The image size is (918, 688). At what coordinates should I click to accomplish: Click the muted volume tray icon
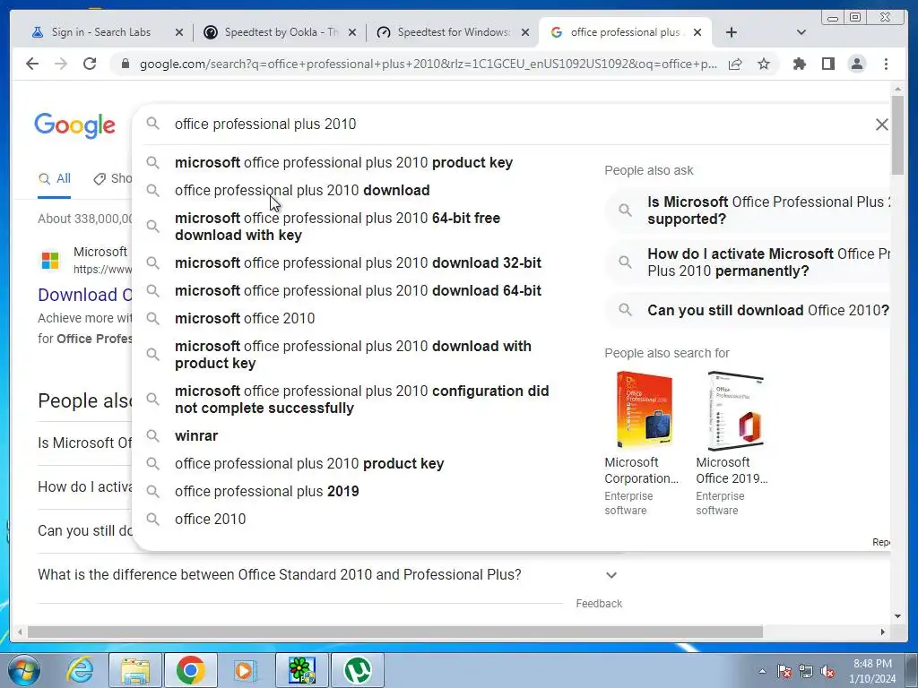coord(827,671)
